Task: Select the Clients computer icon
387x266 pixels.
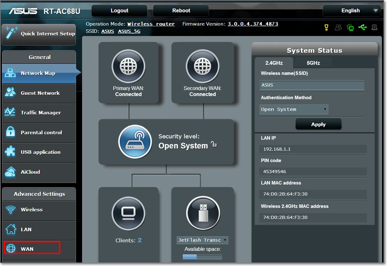Action: 128,214
